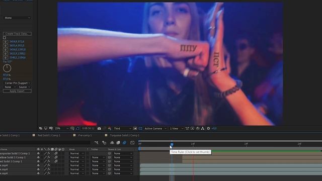Open the composition mini-flowchart icon
This screenshot has height=181, width=322.
96,143
